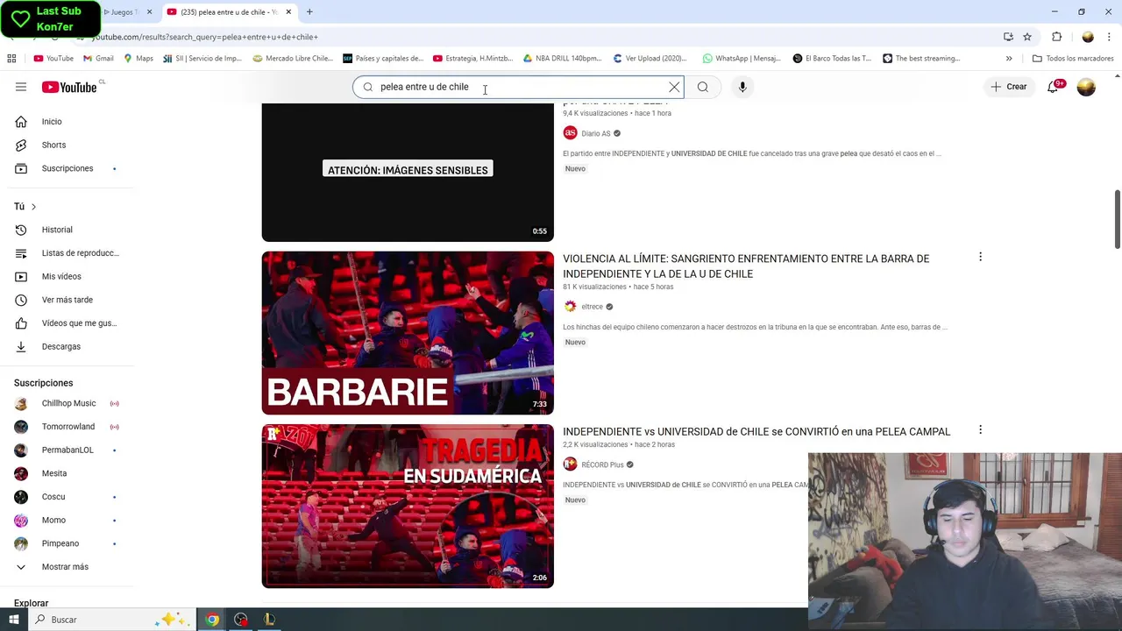Open PermabanLOL channel
Viewport: 1122px width, 631px height.
click(x=67, y=450)
